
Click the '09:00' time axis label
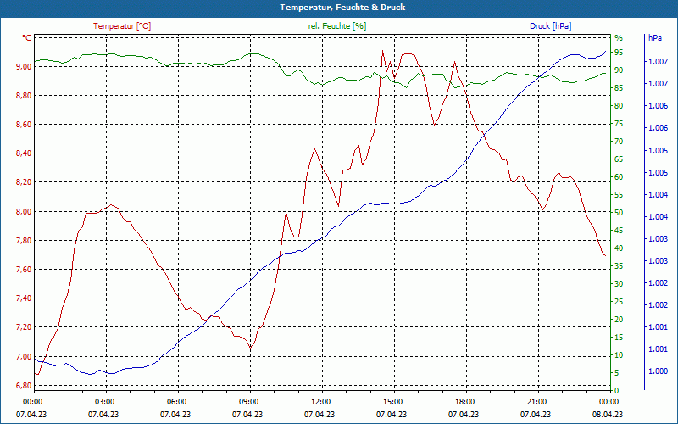248,401
